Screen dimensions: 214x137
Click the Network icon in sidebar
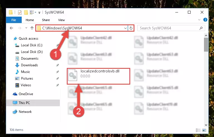pyautogui.click(x=15, y=112)
